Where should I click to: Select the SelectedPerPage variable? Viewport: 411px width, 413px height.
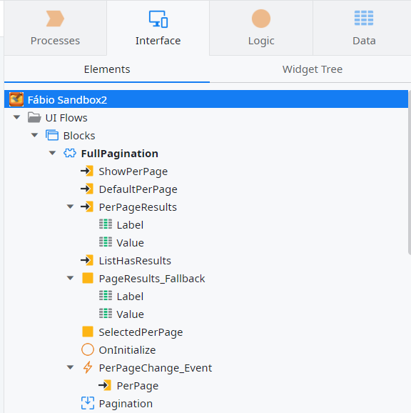pos(141,332)
